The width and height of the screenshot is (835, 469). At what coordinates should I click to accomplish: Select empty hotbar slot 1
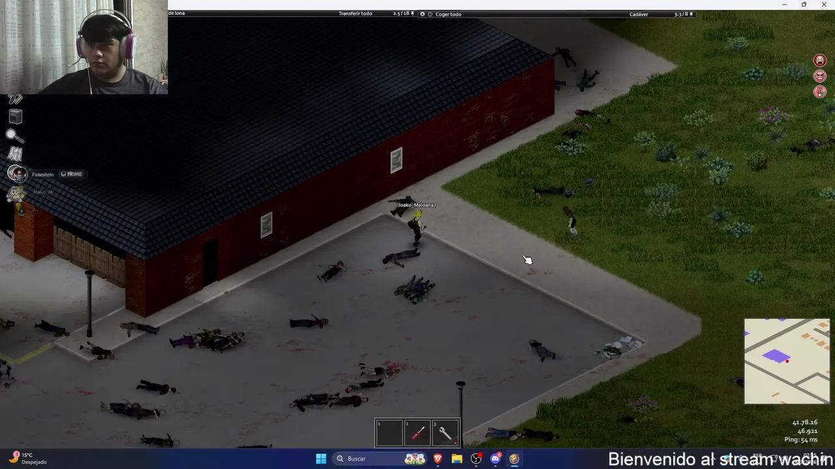[389, 433]
